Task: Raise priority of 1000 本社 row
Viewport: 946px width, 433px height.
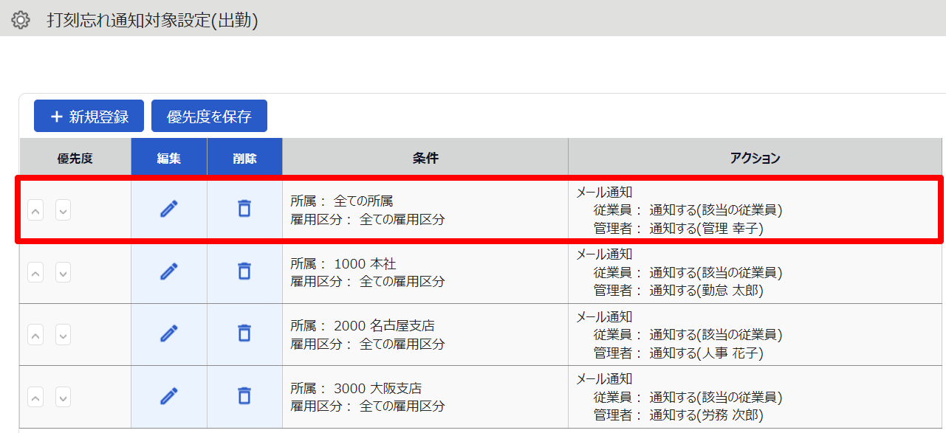Action: pos(35,273)
